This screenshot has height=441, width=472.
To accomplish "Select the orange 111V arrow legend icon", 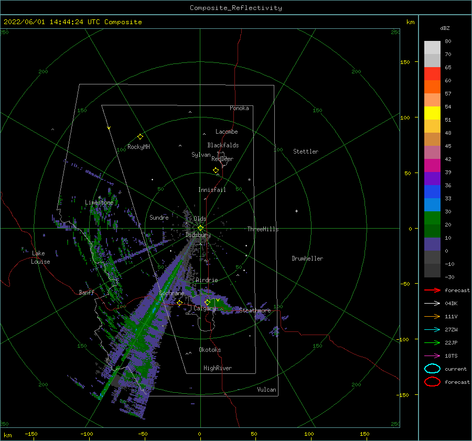I will click(x=432, y=316).
